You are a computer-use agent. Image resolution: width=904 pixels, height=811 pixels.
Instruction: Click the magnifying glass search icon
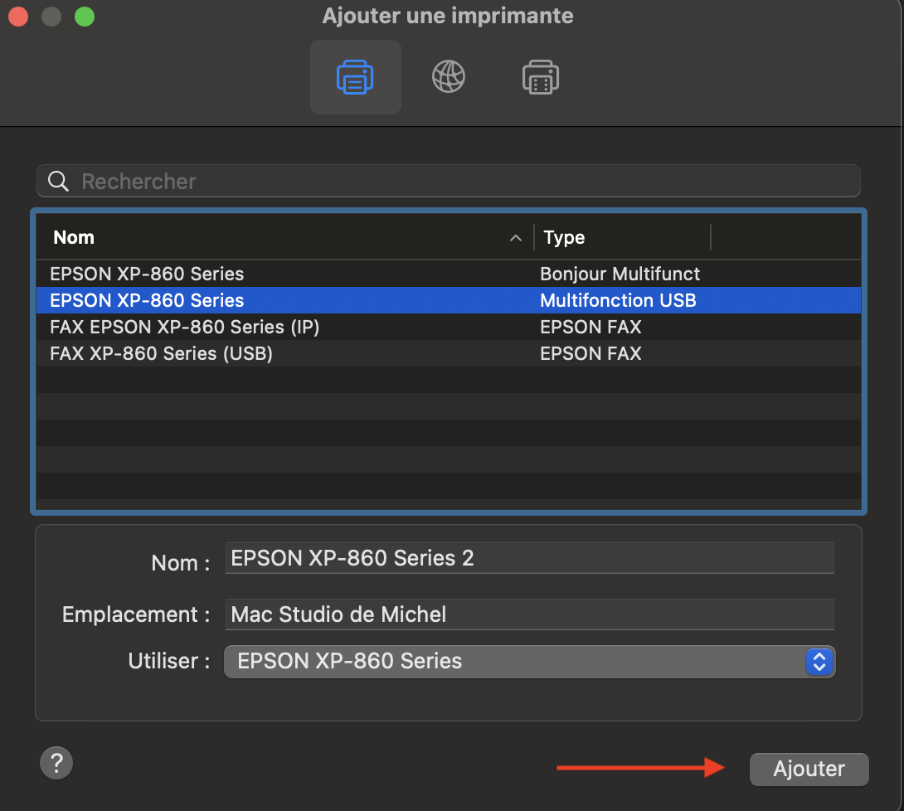tap(58, 182)
